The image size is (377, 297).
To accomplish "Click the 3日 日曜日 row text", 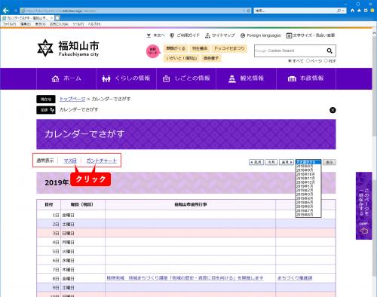I will [63, 234].
